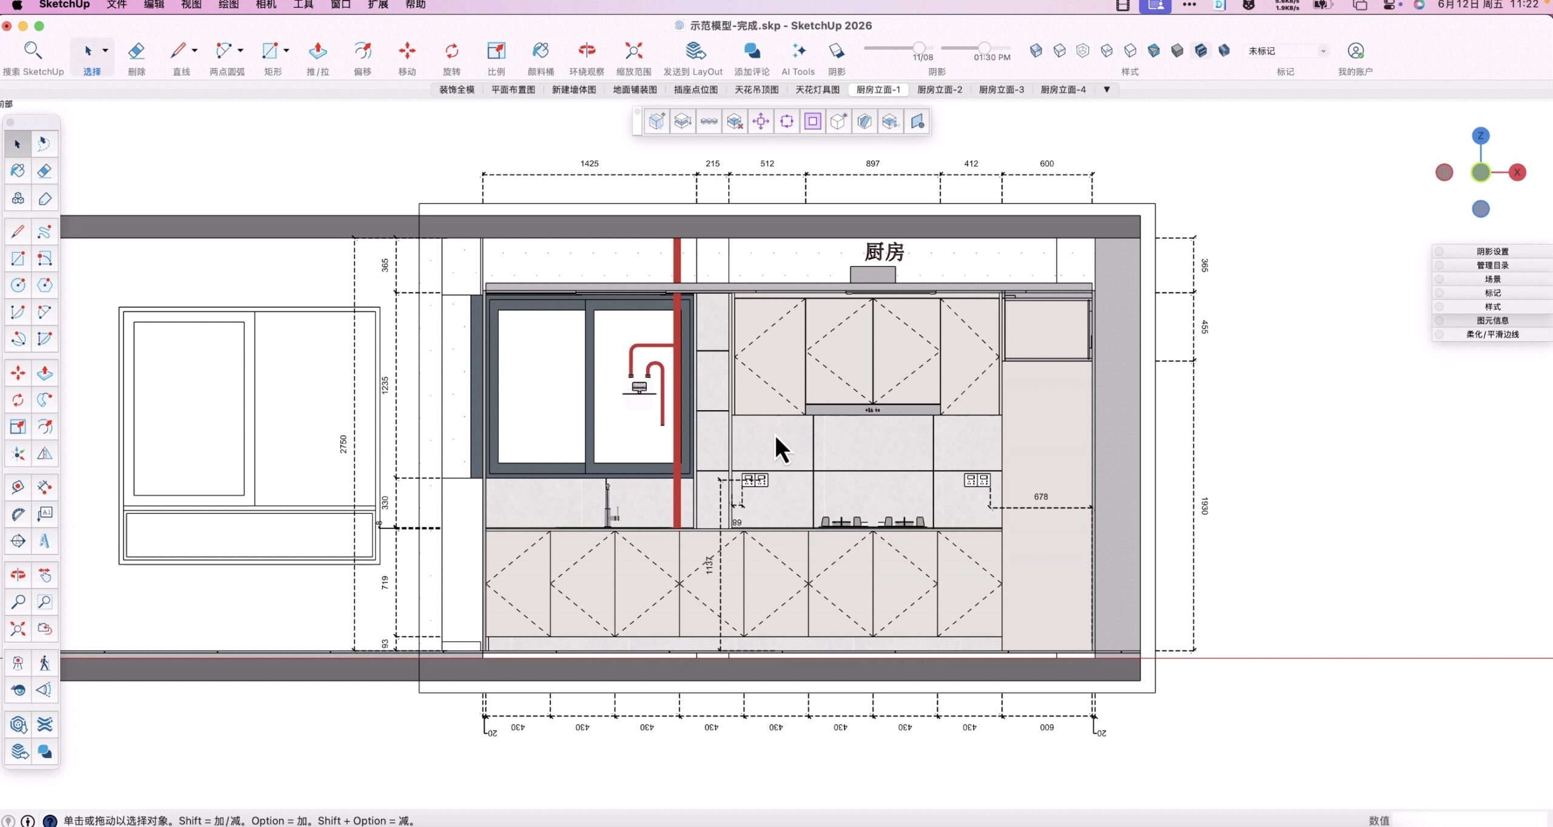Image resolution: width=1553 pixels, height=827 pixels.
Task: Switch to the 厨房立面-2 scene tab
Action: click(940, 89)
